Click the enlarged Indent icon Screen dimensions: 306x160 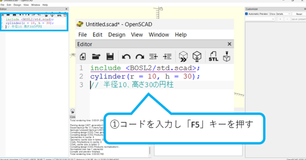(x=167, y=57)
